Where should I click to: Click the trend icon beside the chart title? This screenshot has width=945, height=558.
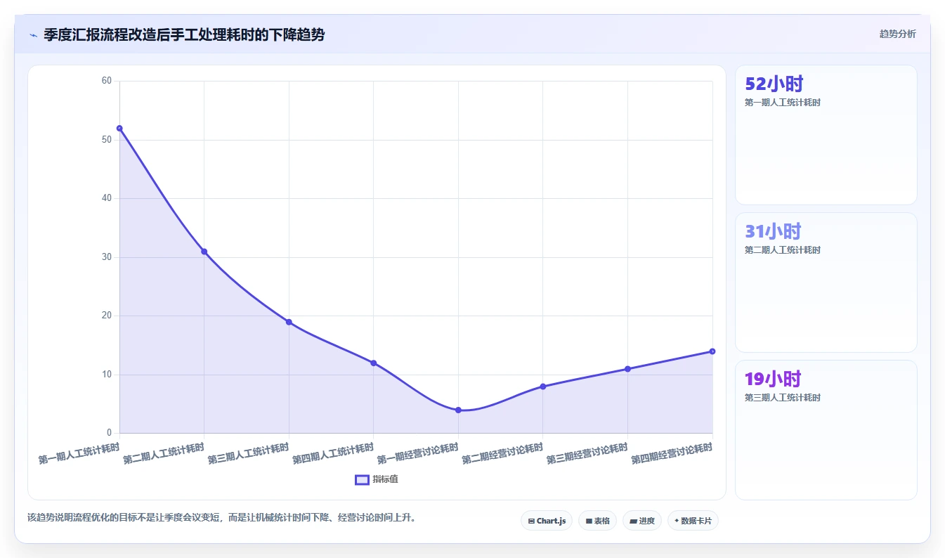point(33,35)
